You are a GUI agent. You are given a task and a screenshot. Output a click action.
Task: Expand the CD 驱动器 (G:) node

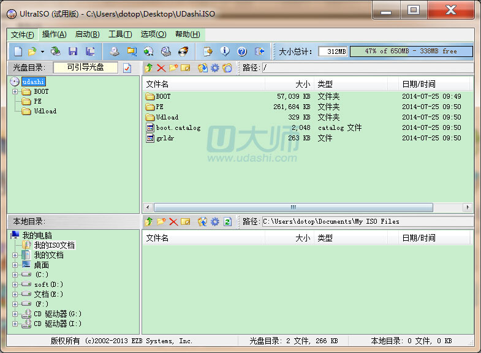15,314
